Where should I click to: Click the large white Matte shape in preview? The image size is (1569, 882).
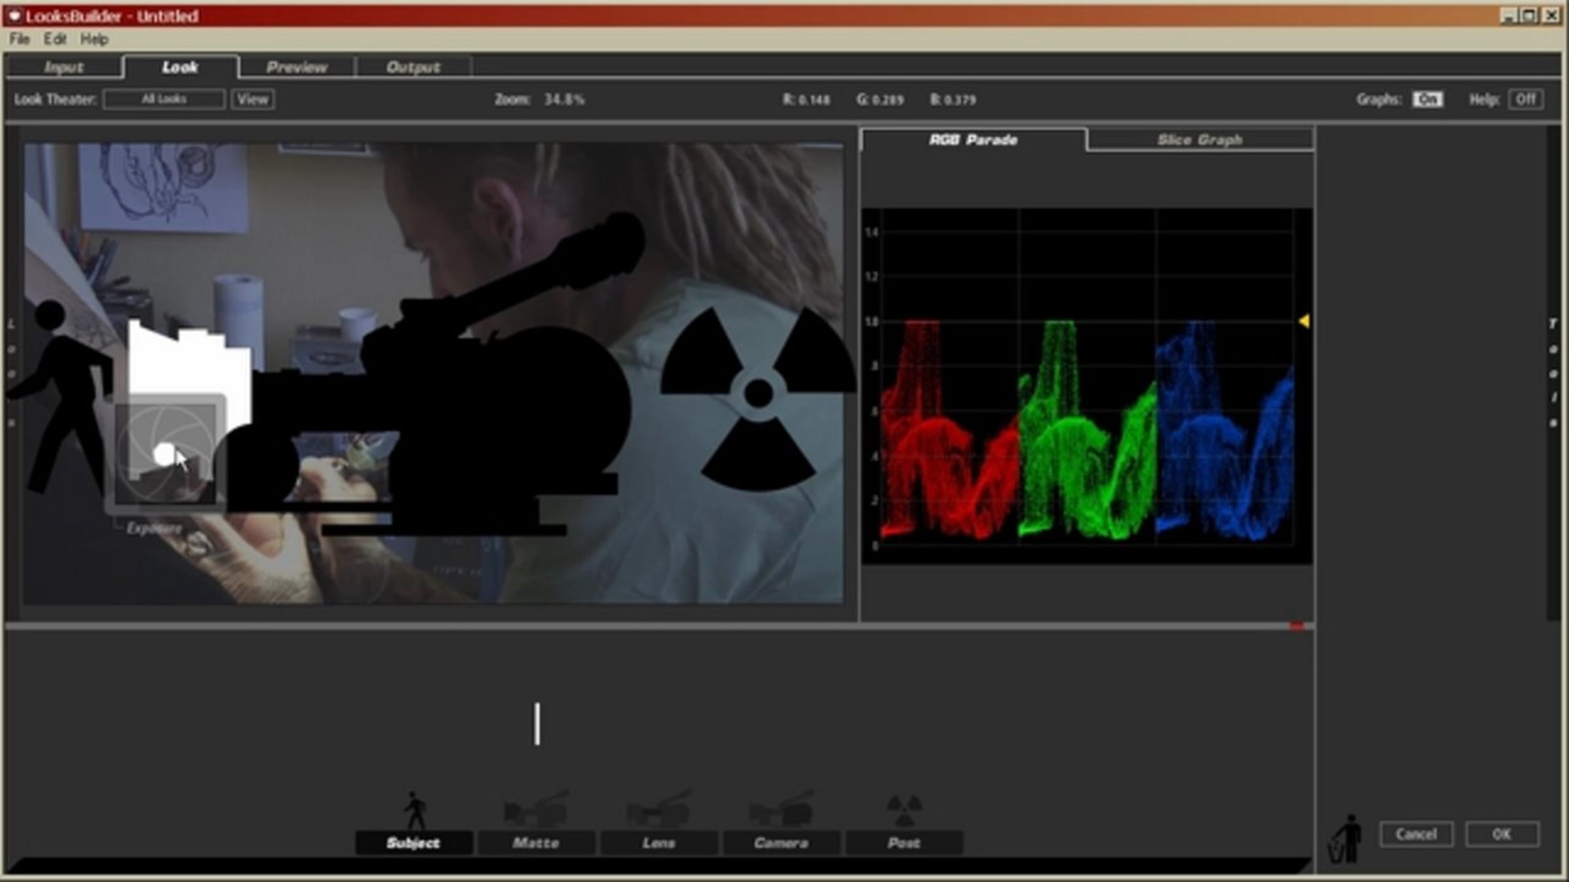pos(190,372)
